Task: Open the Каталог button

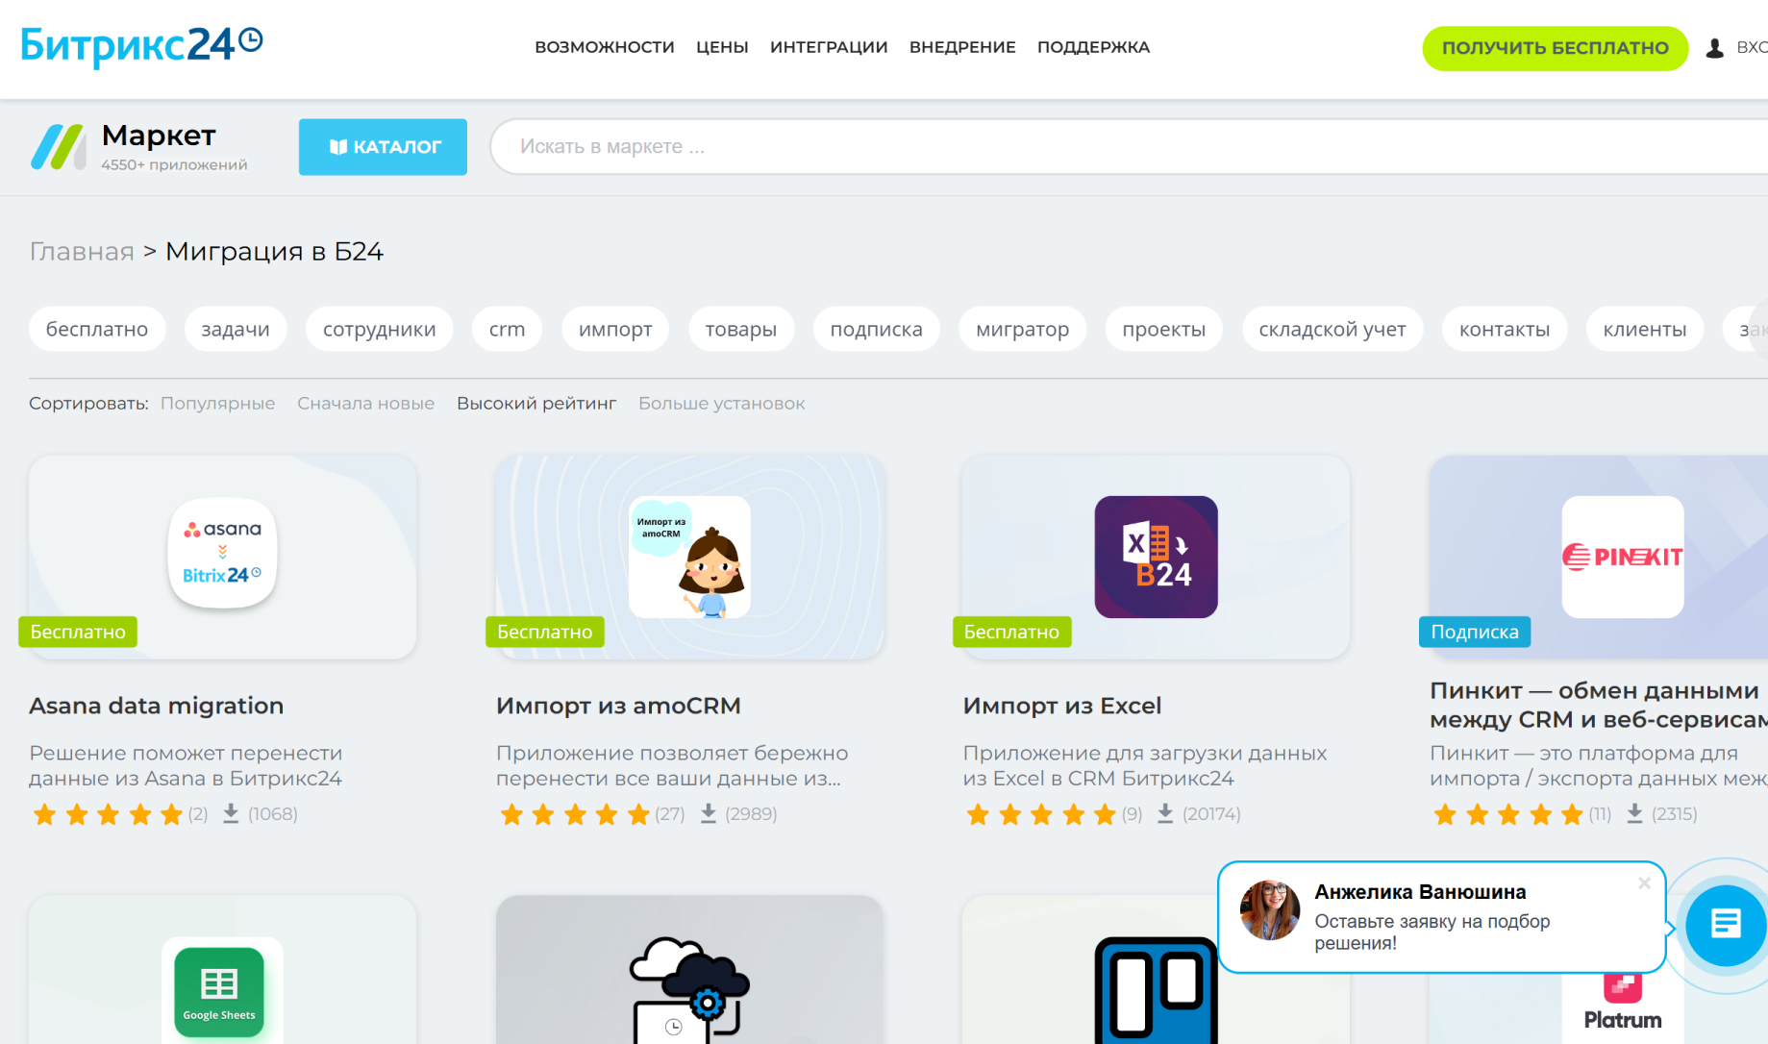Action: click(x=383, y=147)
